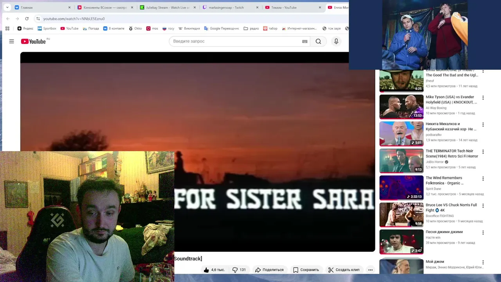Save the video with Сохранить

306,269
